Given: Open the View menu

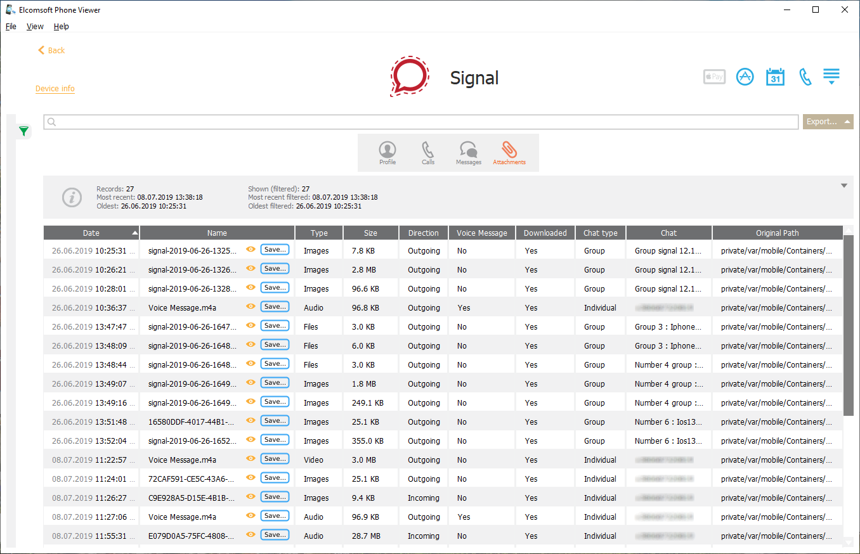Looking at the screenshot, I should [35, 27].
